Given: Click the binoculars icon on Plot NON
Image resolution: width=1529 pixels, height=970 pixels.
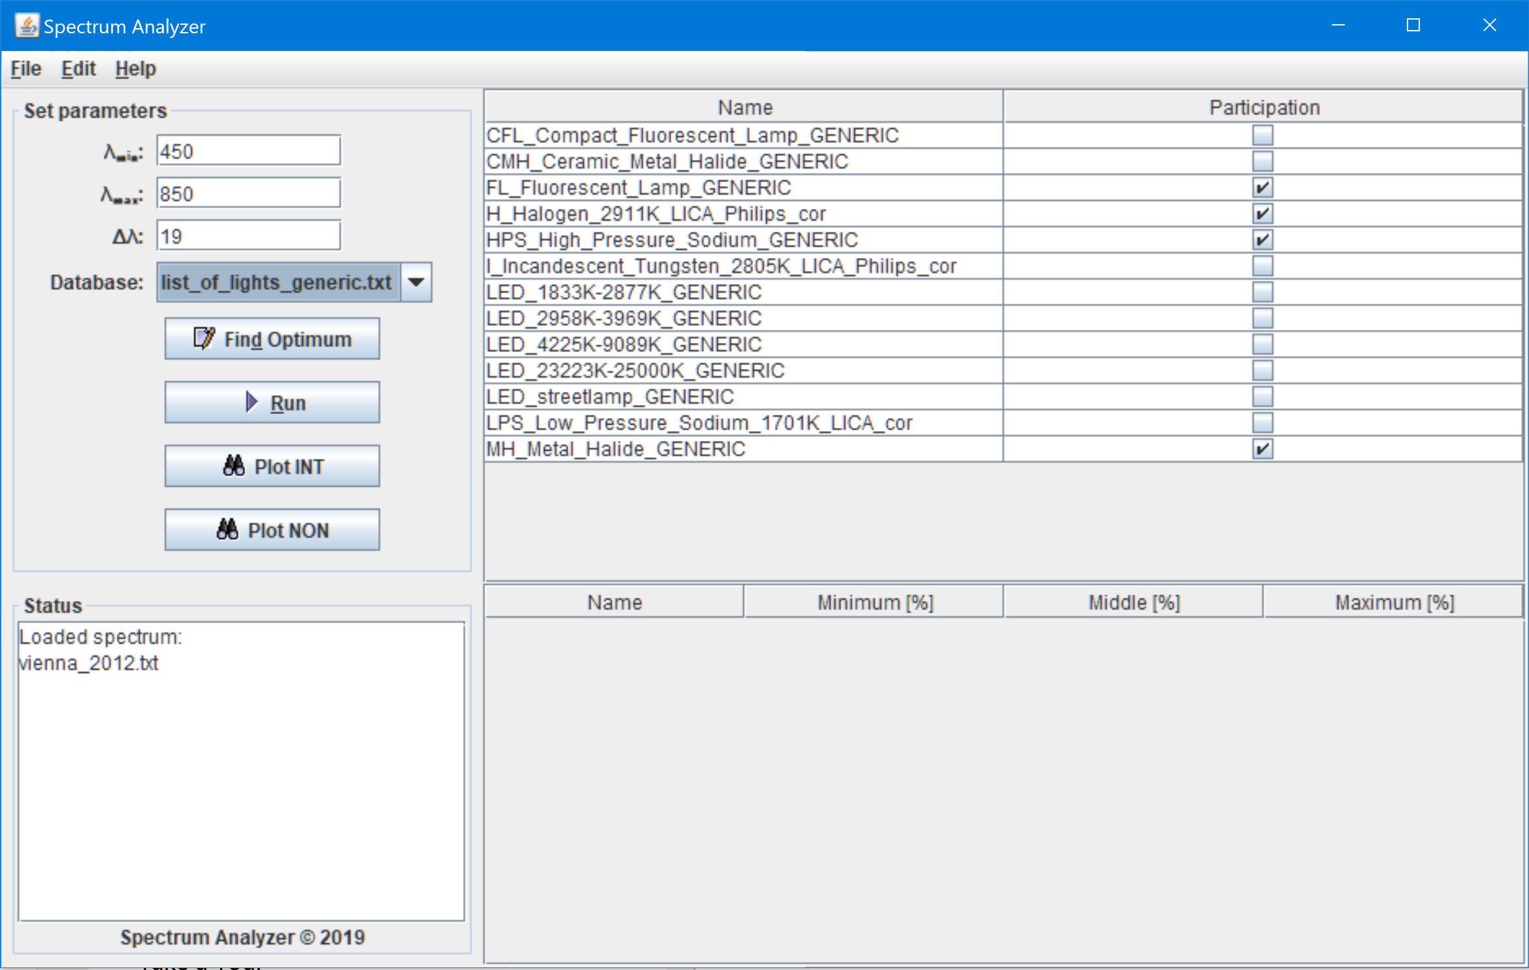Looking at the screenshot, I should click(227, 529).
